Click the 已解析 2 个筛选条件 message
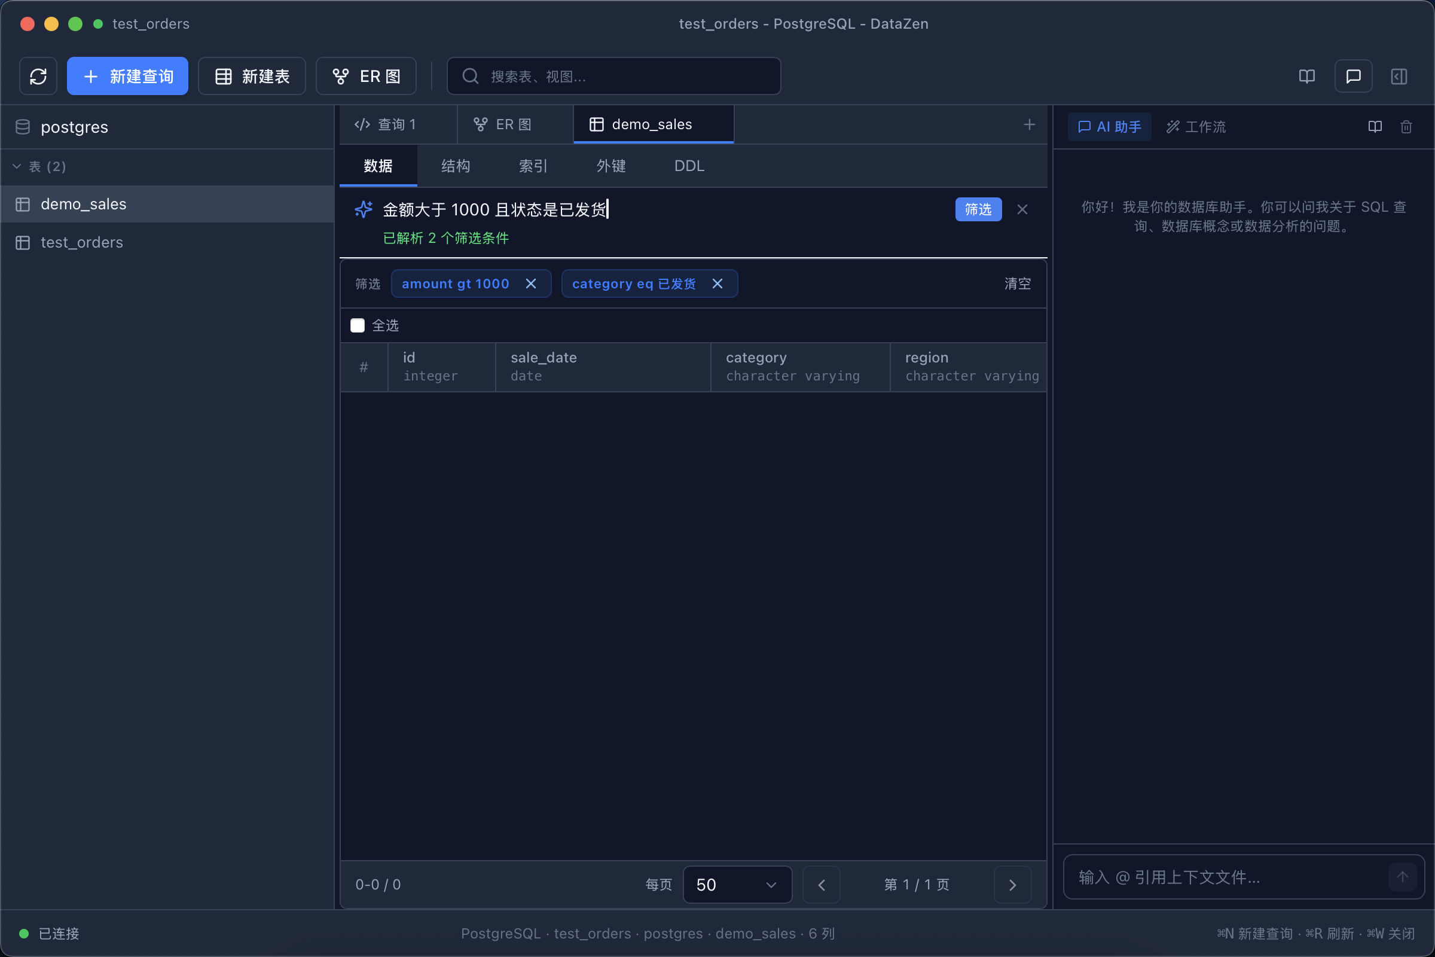 (x=445, y=238)
